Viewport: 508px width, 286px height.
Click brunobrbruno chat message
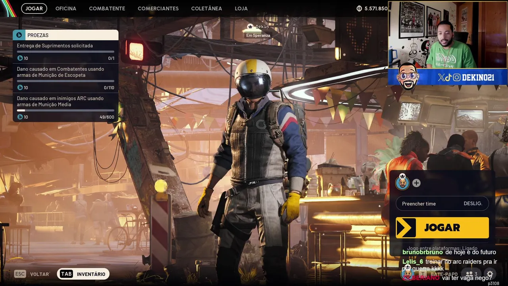tap(449, 252)
